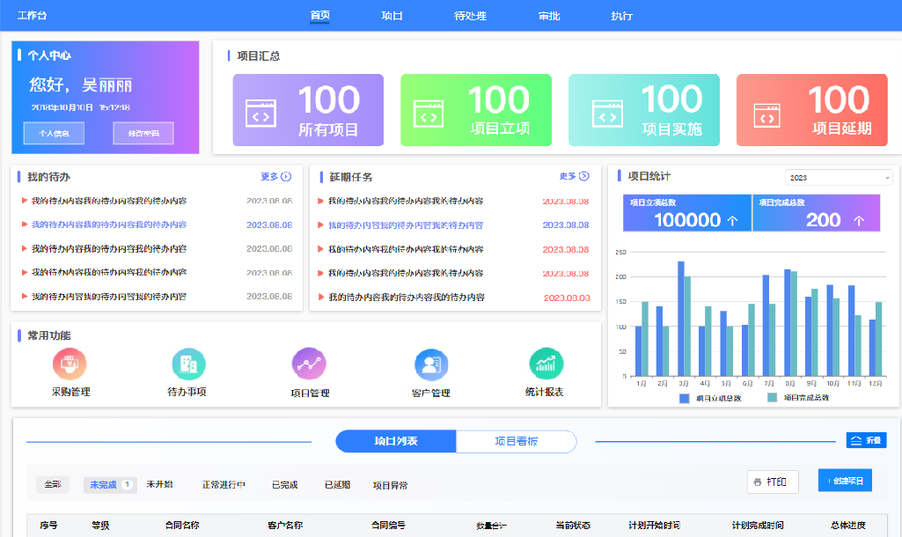Switch to 项目看板 view toggle
The width and height of the screenshot is (902, 537).
tap(516, 441)
